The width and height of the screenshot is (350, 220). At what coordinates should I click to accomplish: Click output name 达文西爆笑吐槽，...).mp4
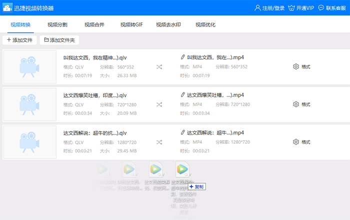coord(215,95)
